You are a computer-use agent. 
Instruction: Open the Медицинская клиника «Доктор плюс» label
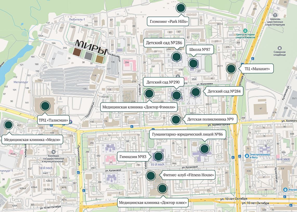153,202
